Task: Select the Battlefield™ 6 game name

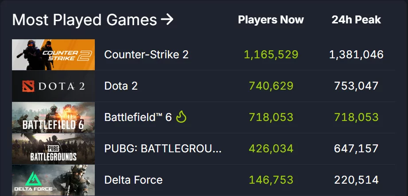Action: click(138, 117)
